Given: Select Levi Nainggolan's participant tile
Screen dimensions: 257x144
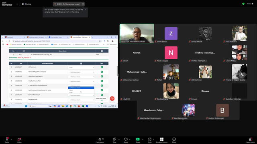Looking at the screenshot, I should pyautogui.click(x=188, y=110).
